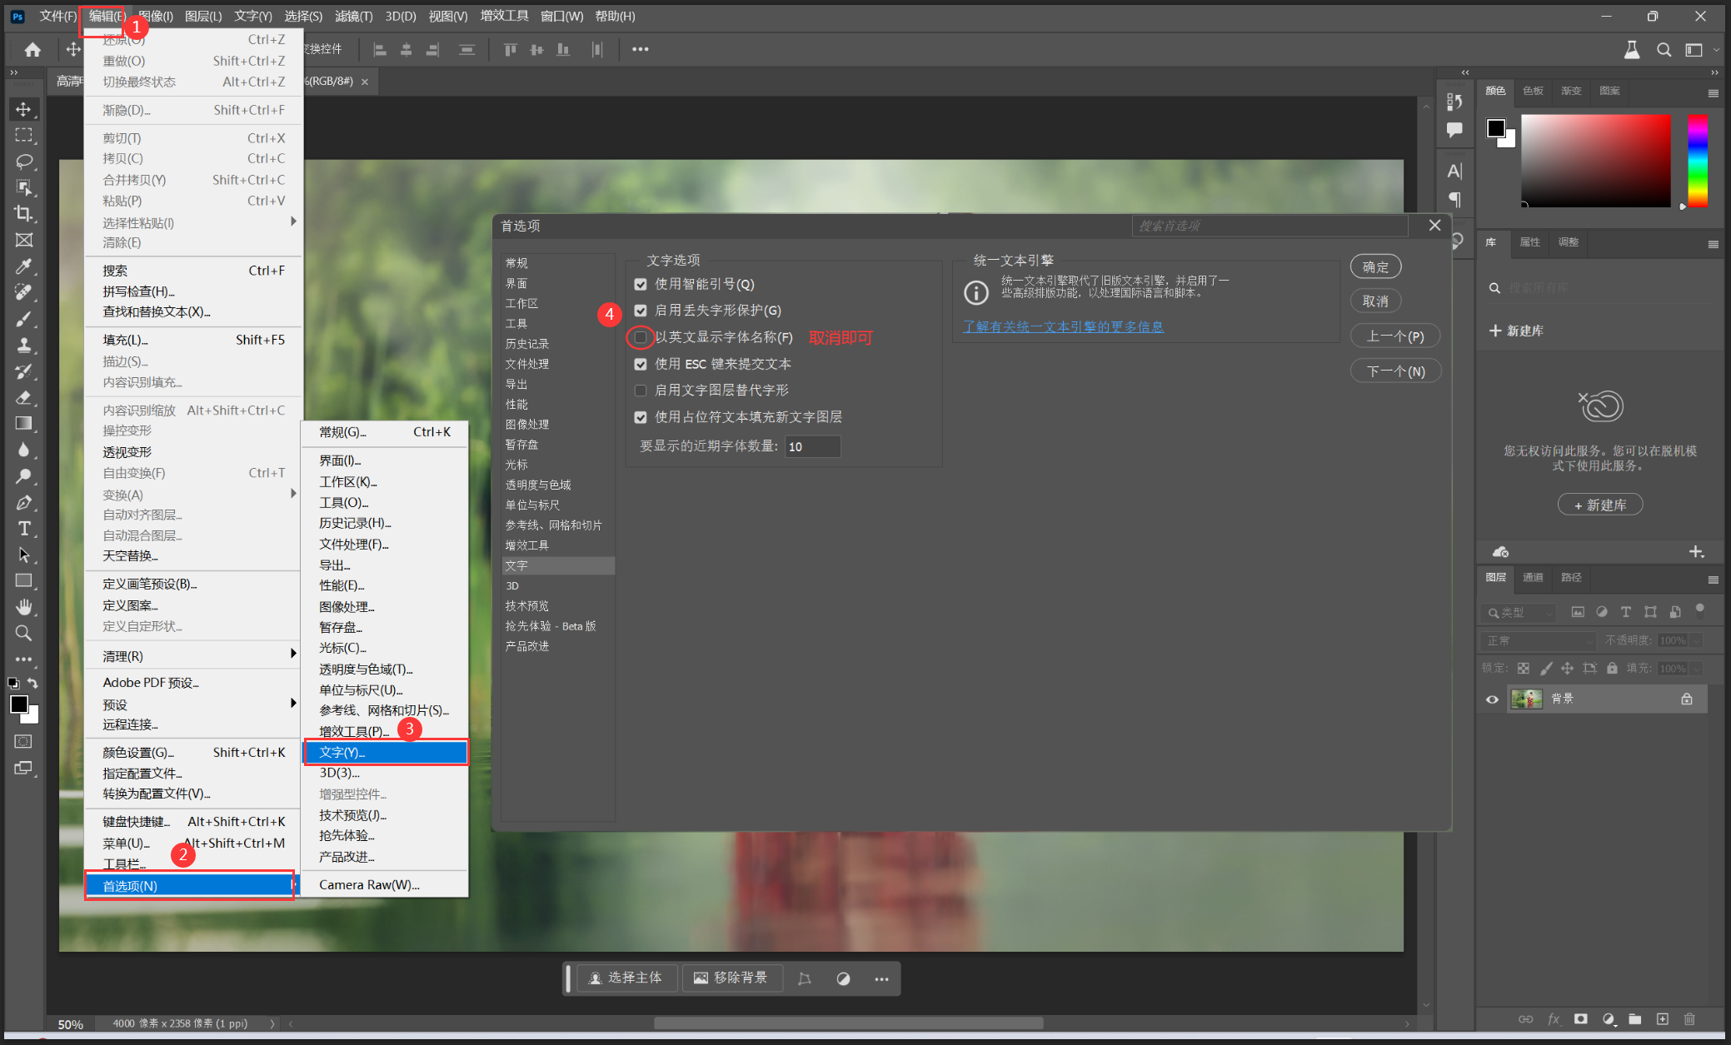The image size is (1731, 1045).
Task: Select the Lasso tool
Action: [x=23, y=161]
